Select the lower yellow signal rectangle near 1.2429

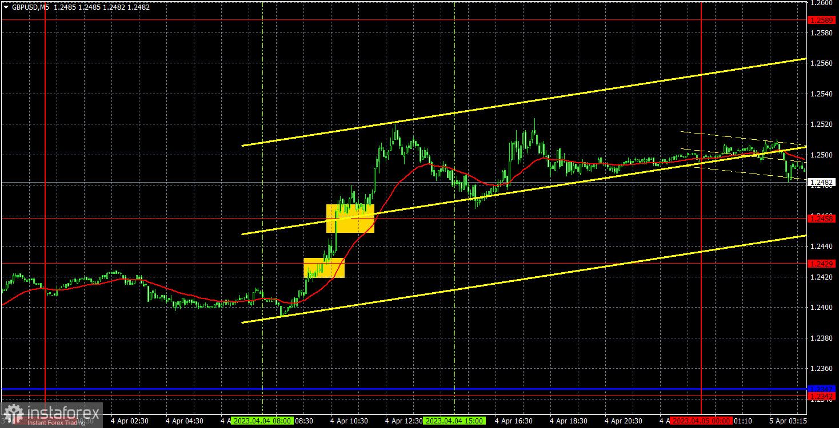tap(324, 268)
